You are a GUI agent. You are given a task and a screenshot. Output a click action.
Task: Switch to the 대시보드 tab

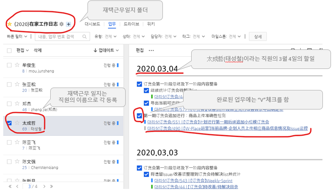coord(92,24)
